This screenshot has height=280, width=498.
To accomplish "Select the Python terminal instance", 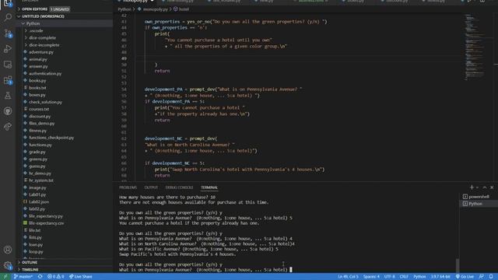I will pyautogui.click(x=479, y=204).
